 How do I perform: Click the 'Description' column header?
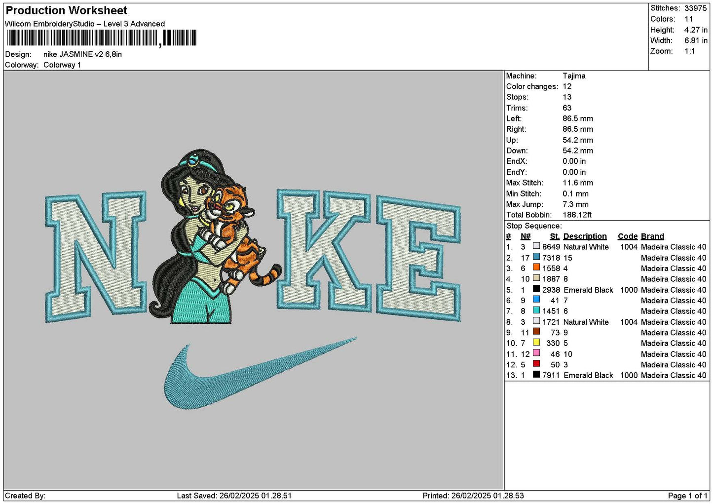pyautogui.click(x=585, y=236)
